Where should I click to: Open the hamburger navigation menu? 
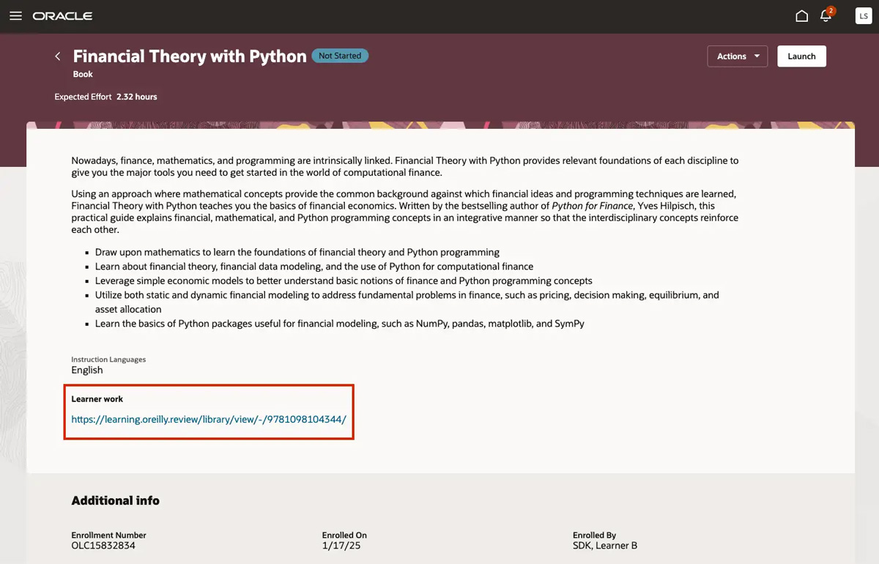(x=15, y=16)
